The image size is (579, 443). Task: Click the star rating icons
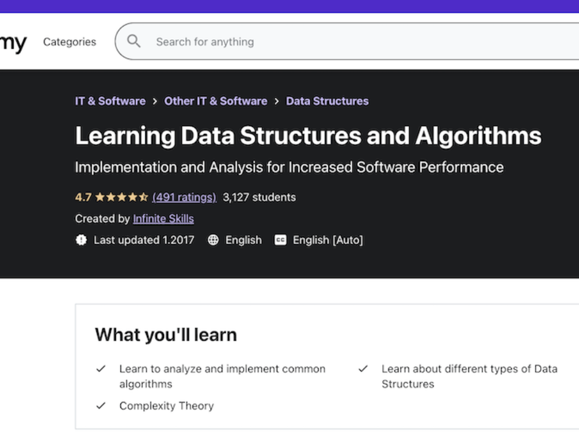pyautogui.click(x=122, y=197)
